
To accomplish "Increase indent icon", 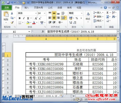I will pos(54,22).
